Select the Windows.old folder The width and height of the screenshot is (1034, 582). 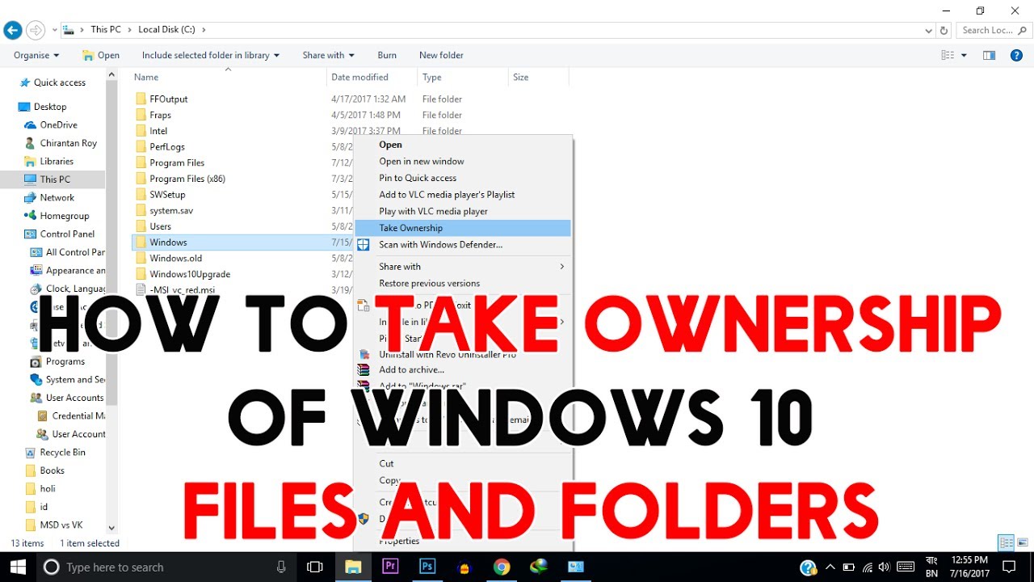coord(175,258)
